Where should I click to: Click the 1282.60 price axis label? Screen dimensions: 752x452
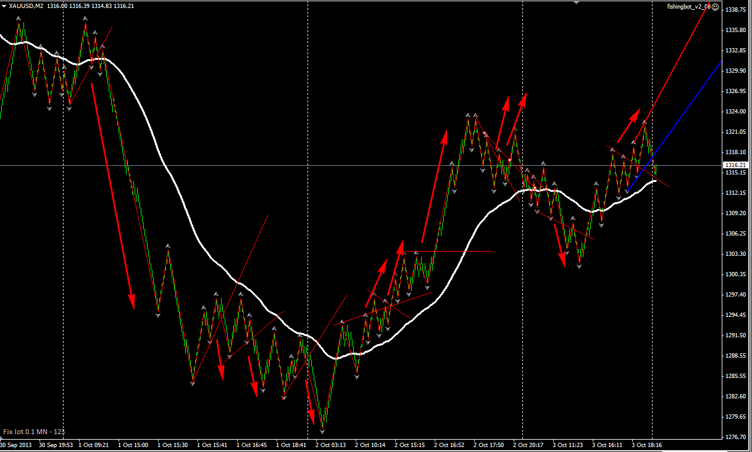pyautogui.click(x=736, y=397)
